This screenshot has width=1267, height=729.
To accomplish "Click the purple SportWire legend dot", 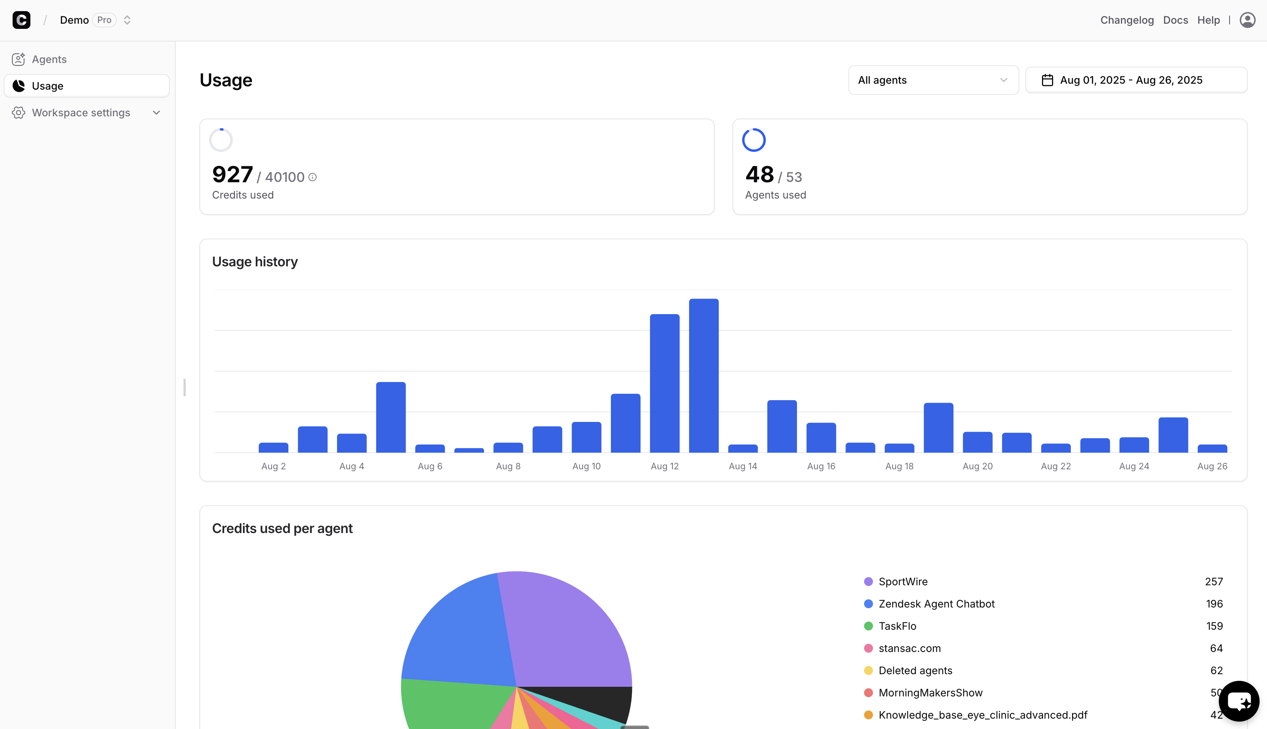I will (x=868, y=582).
